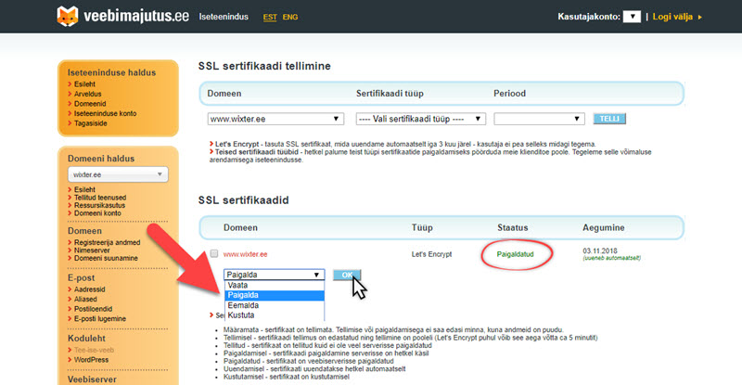Open Iseteenindus in the header
The width and height of the screenshot is (742, 385).
coord(224,17)
